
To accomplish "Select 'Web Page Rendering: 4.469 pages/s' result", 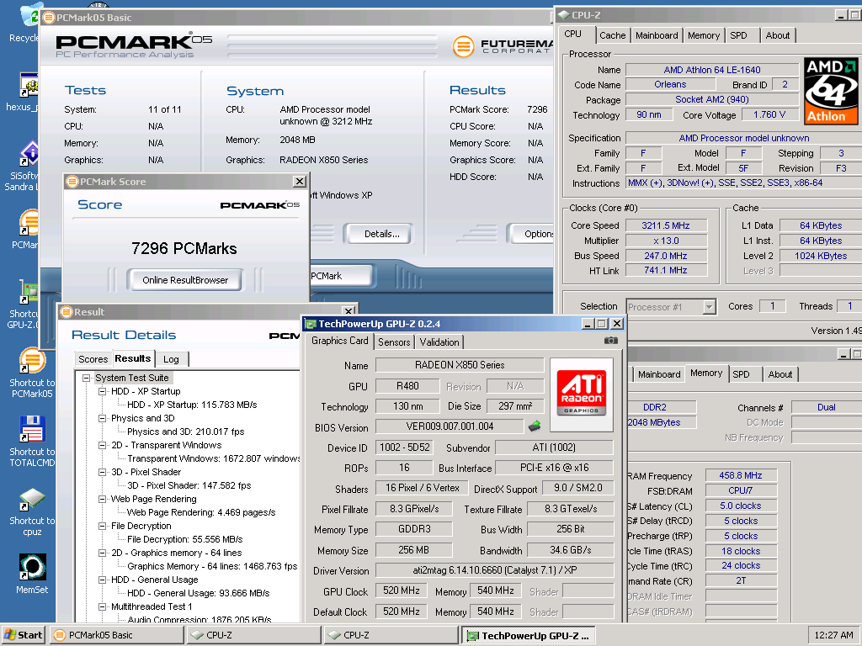I will 201,512.
